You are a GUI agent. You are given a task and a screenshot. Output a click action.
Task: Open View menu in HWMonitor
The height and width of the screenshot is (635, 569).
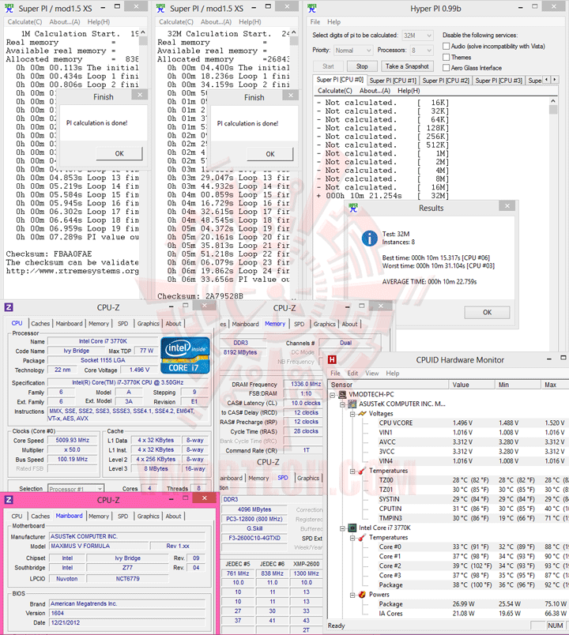tap(371, 373)
